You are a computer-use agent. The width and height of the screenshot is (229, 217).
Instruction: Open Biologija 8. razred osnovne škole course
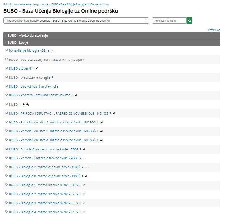[x=44, y=176]
